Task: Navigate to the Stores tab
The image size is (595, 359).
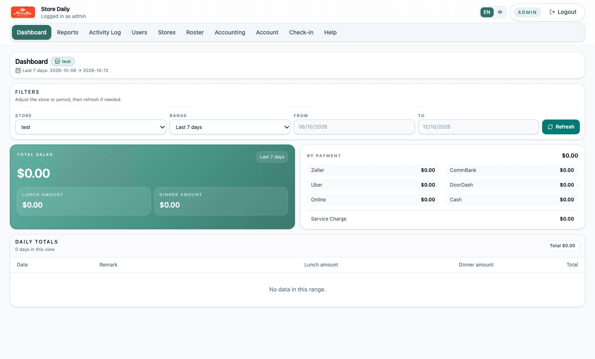Action: coord(167,32)
